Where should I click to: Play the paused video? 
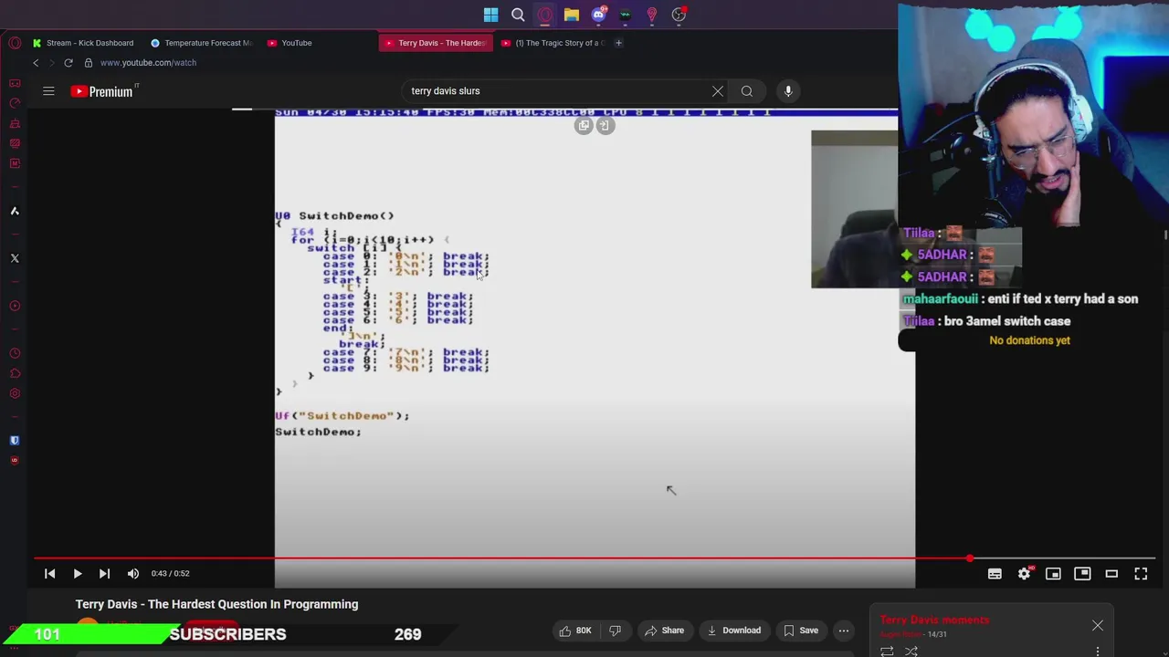pos(78,573)
